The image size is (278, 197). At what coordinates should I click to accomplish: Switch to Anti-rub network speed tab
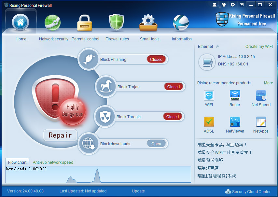click(53, 162)
